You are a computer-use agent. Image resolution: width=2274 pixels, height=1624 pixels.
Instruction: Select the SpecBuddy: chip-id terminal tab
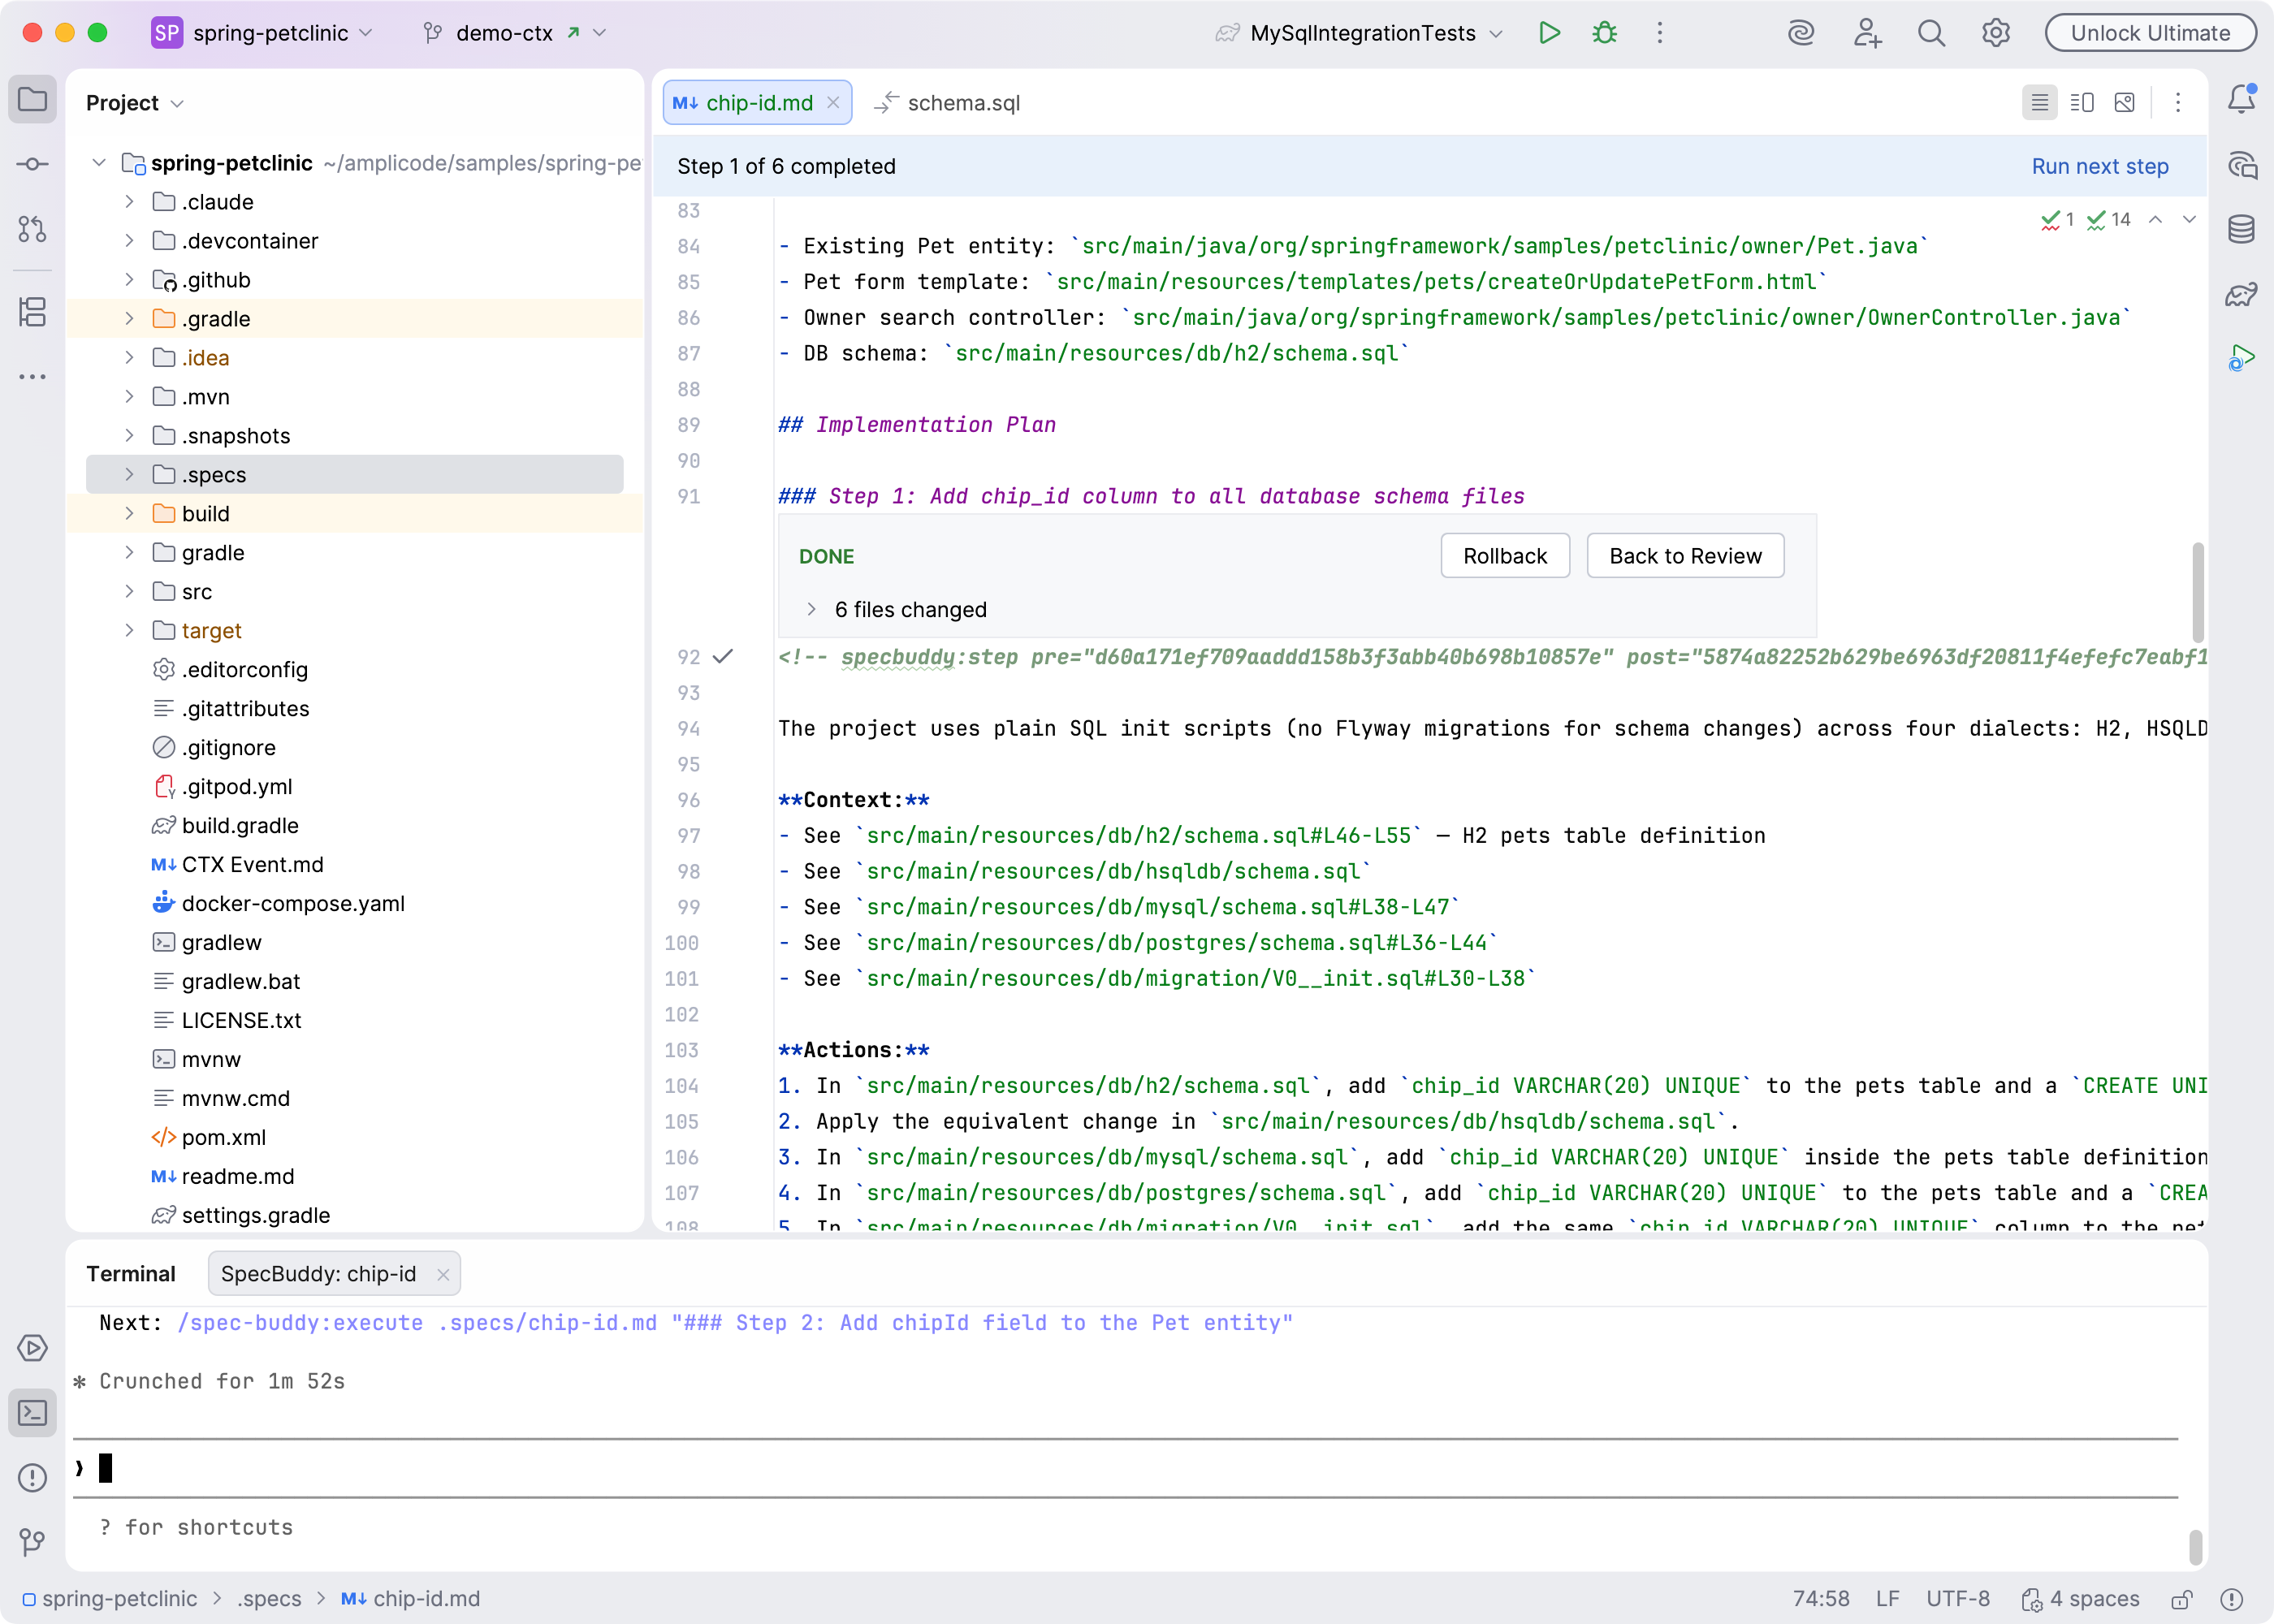click(318, 1273)
